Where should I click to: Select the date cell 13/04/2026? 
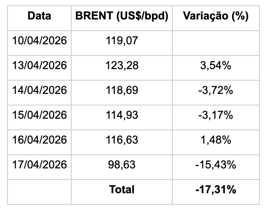click(39, 65)
